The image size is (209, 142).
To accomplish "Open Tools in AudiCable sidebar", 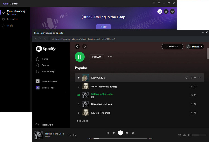I will pyautogui.click(x=10, y=26).
